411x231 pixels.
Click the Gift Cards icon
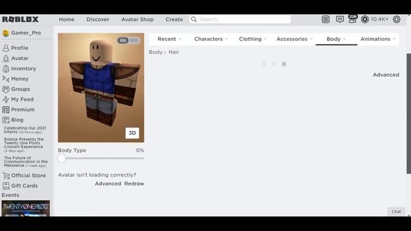tap(6, 186)
